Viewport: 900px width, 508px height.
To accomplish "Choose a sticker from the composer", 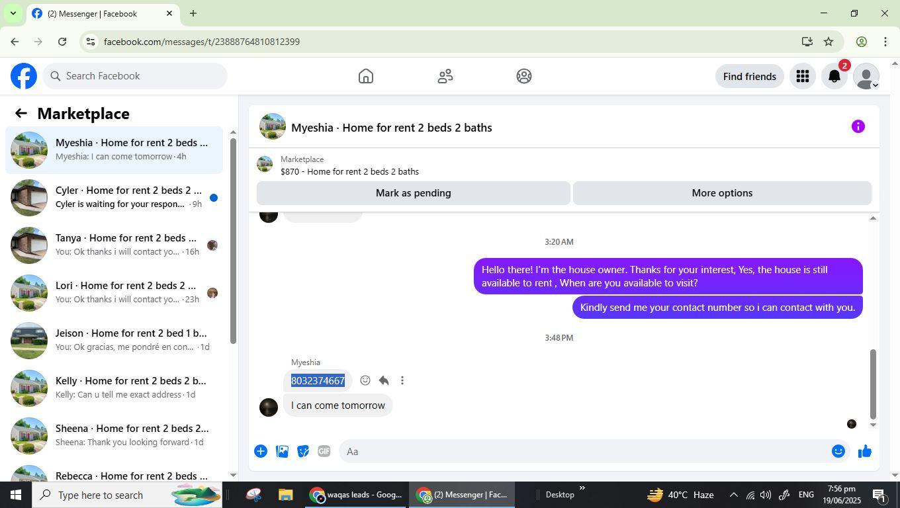I will (303, 451).
